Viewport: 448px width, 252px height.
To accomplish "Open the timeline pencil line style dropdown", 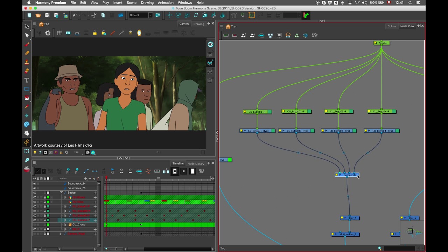I will [44, 171].
